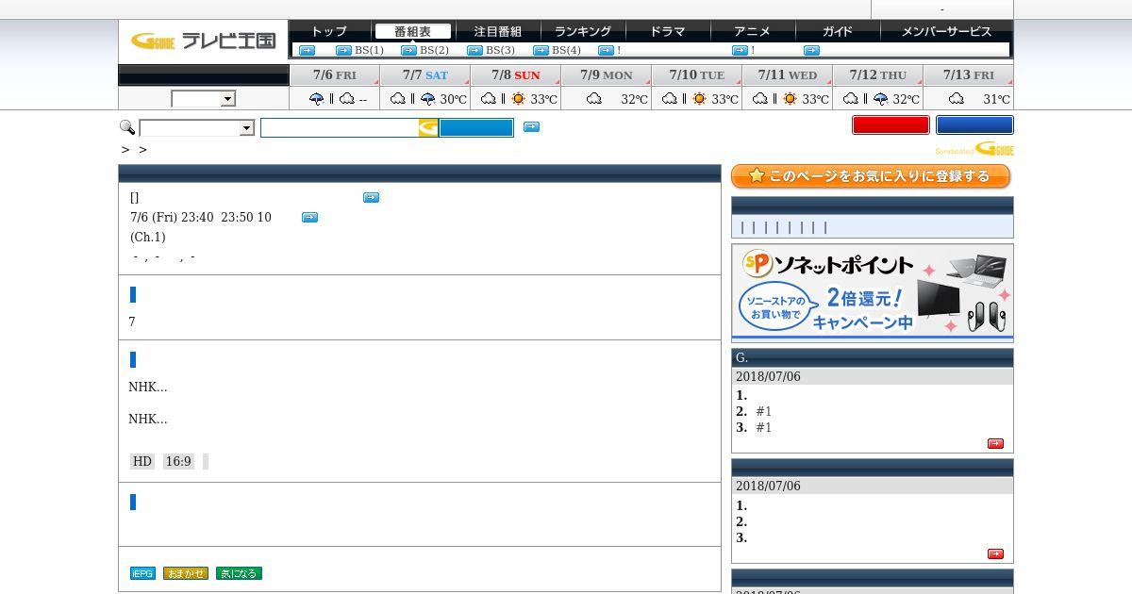Click the arrow icon before BS(3)
This screenshot has width=1132, height=594.
coord(474,50)
